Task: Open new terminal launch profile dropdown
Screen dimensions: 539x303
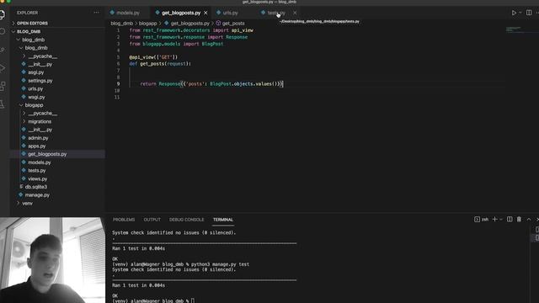Action: tap(501, 219)
